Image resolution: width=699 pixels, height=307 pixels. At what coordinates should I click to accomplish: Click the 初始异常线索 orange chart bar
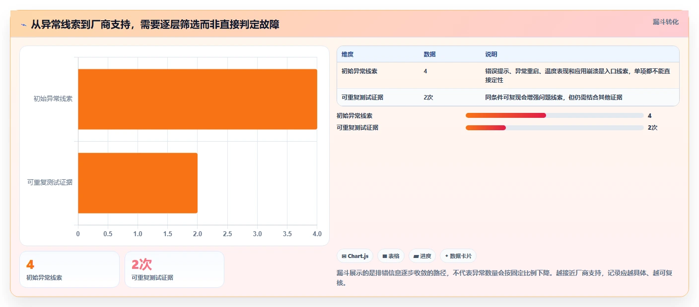(198, 99)
